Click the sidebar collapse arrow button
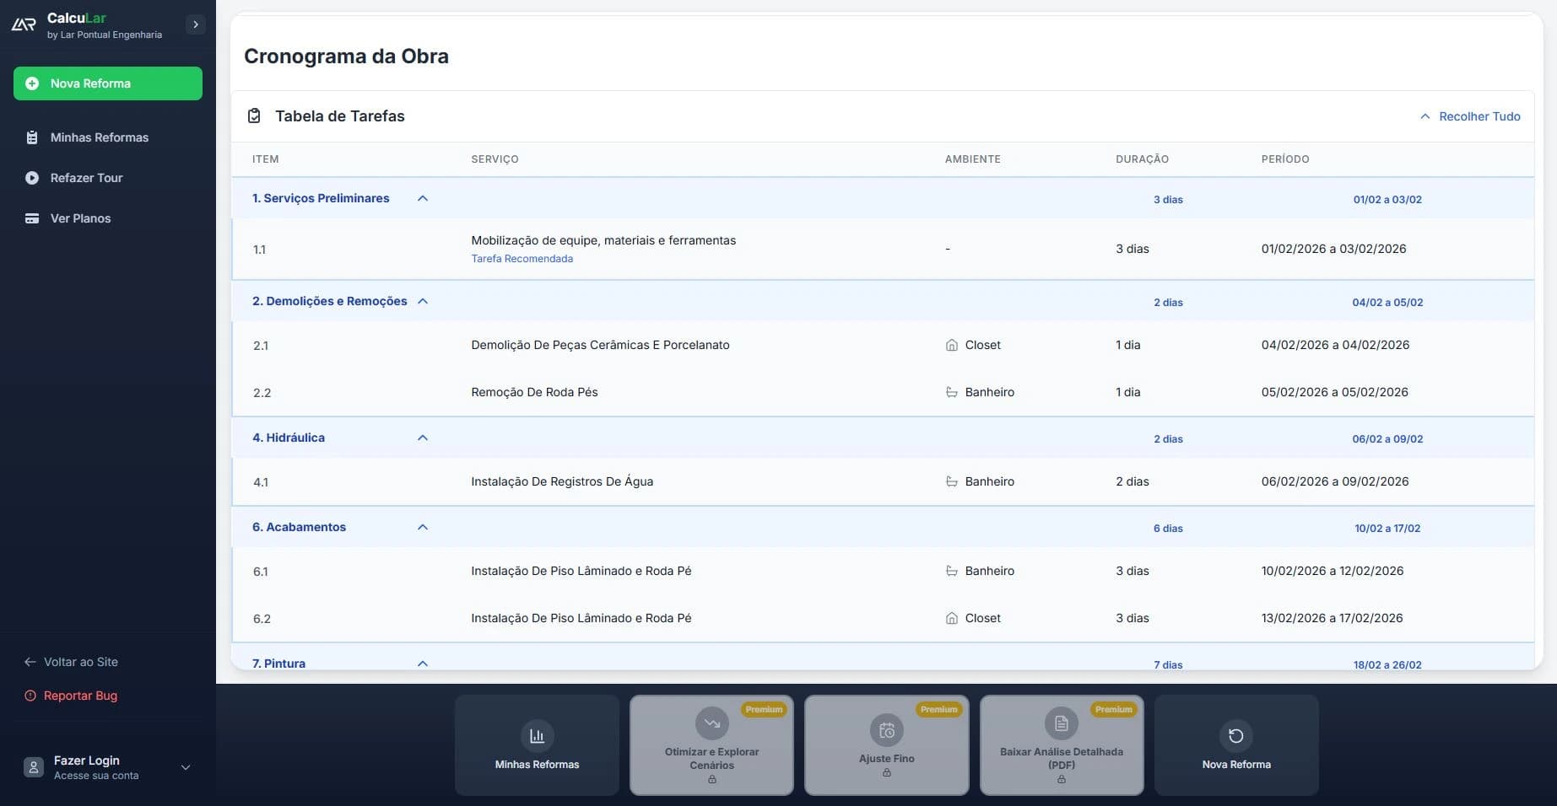This screenshot has height=806, width=1557. pyautogui.click(x=196, y=24)
